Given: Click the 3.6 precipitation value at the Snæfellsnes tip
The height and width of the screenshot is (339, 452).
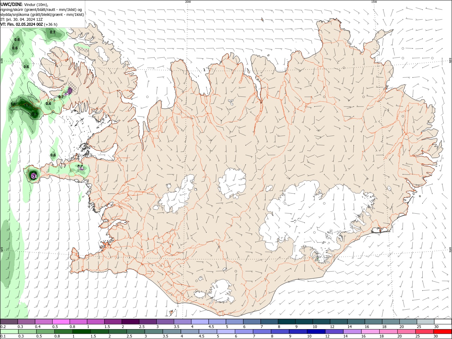Looking at the screenshot, I should [x=34, y=176].
